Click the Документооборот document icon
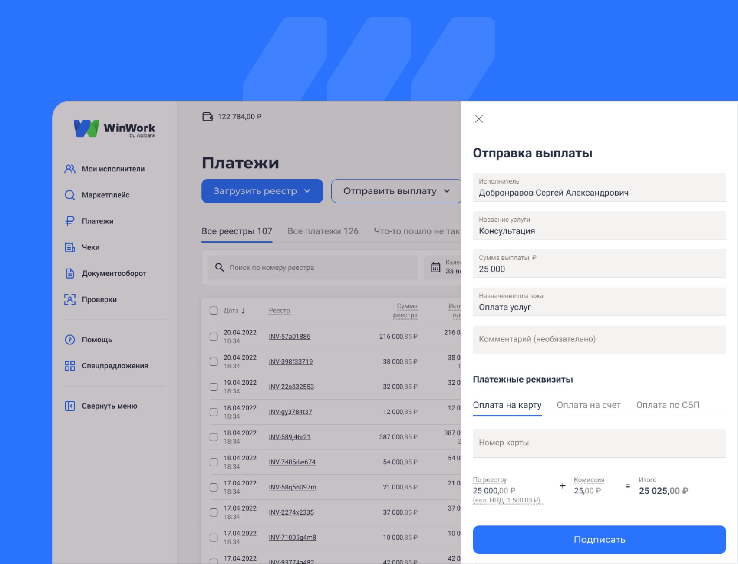 (70, 273)
